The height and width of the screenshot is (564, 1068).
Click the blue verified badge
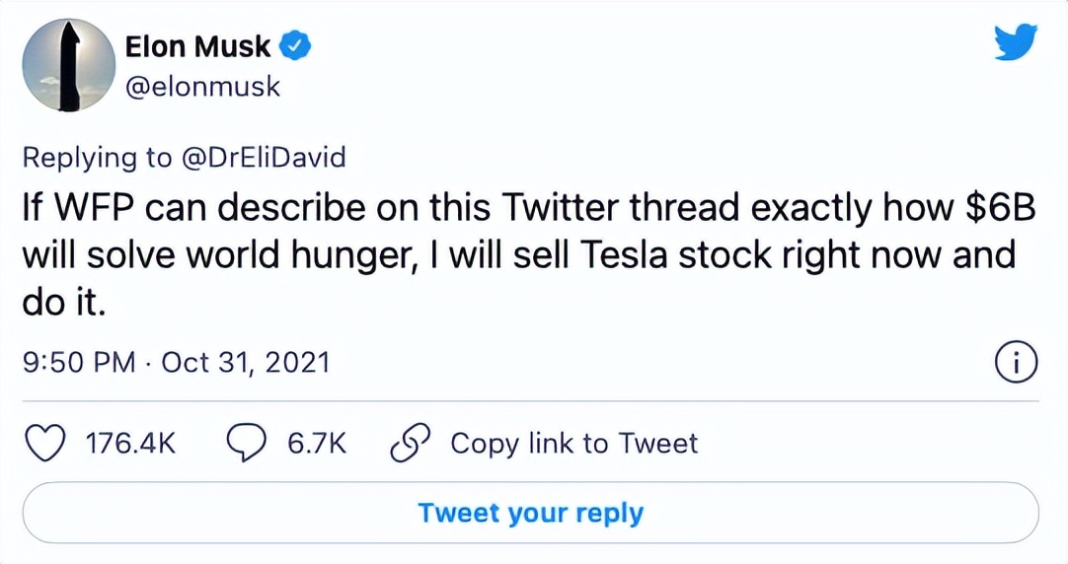coord(296,46)
